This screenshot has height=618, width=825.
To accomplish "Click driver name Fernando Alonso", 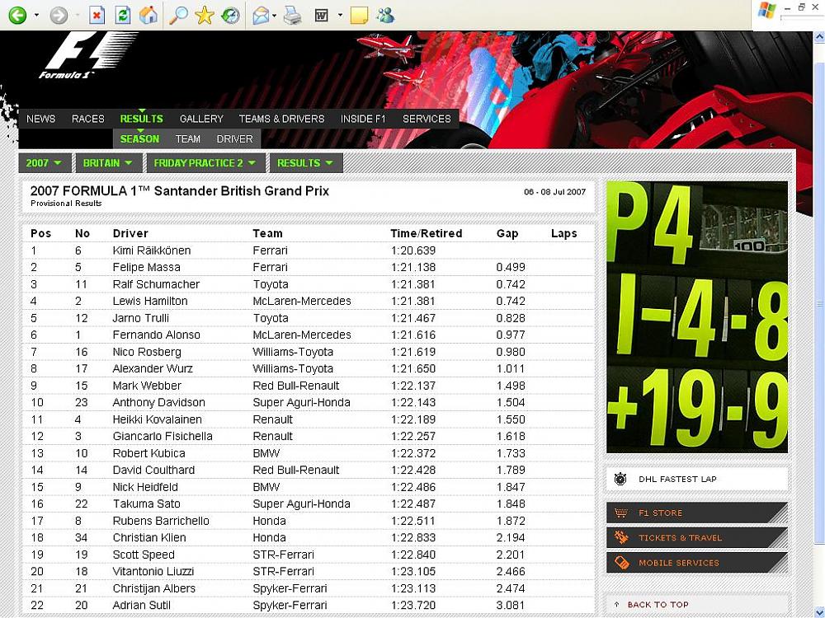I will [x=156, y=335].
